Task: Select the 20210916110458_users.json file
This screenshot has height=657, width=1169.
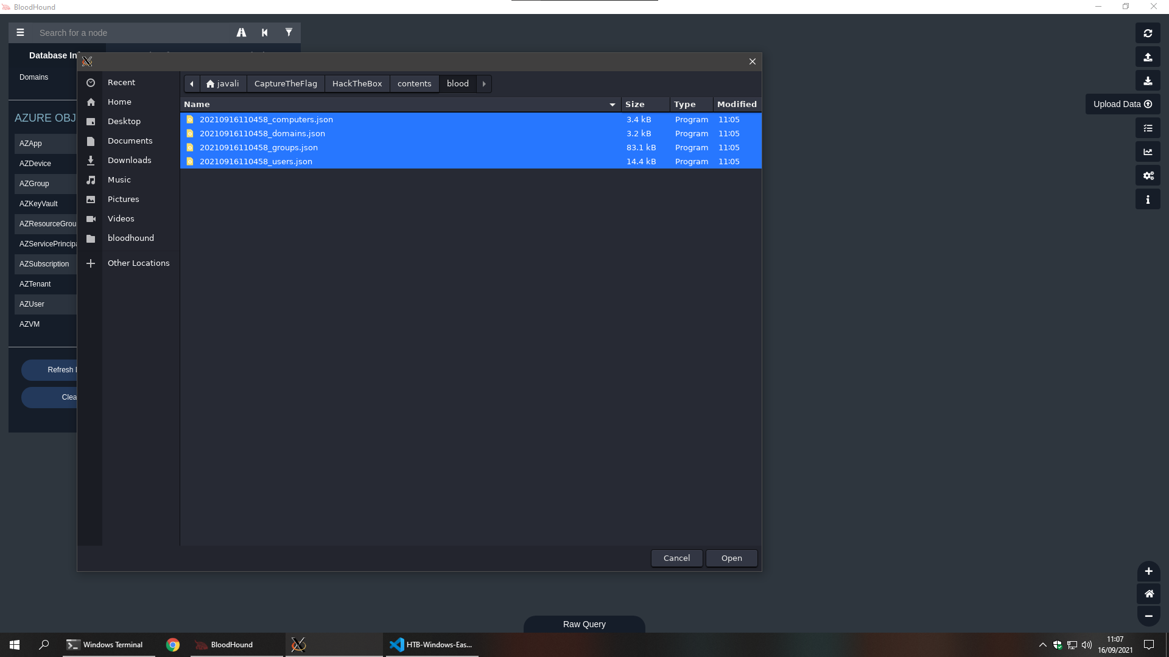Action: [x=255, y=161]
